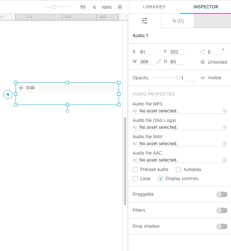The image size is (231, 251).
Task: Enable the Autoplay checkbox
Action: coord(178,170)
